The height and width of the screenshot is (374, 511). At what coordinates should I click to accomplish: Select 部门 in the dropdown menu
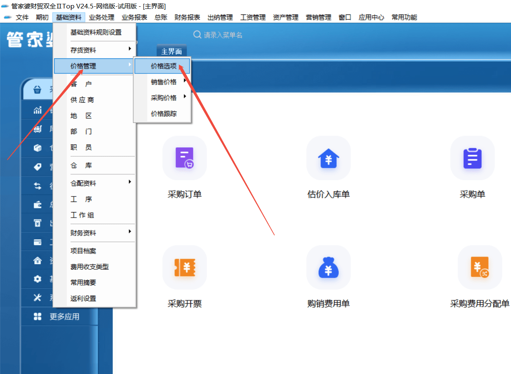click(x=94, y=131)
